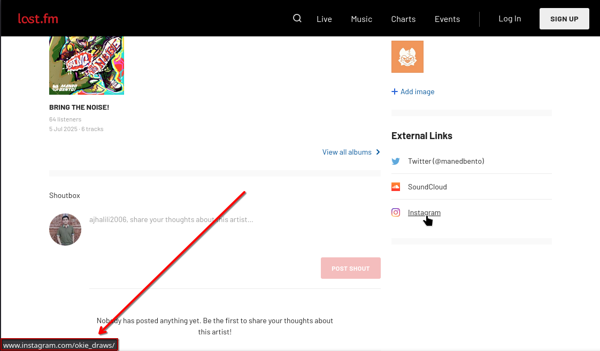Click the user avatar in Shoutbox
This screenshot has height=351, width=600.
tap(65, 230)
